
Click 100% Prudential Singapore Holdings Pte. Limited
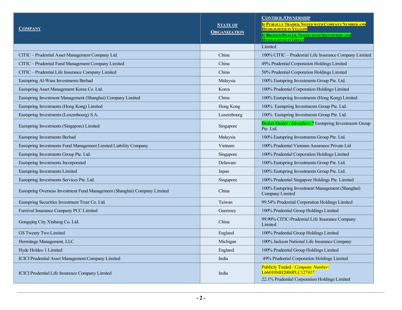tap(307, 180)
